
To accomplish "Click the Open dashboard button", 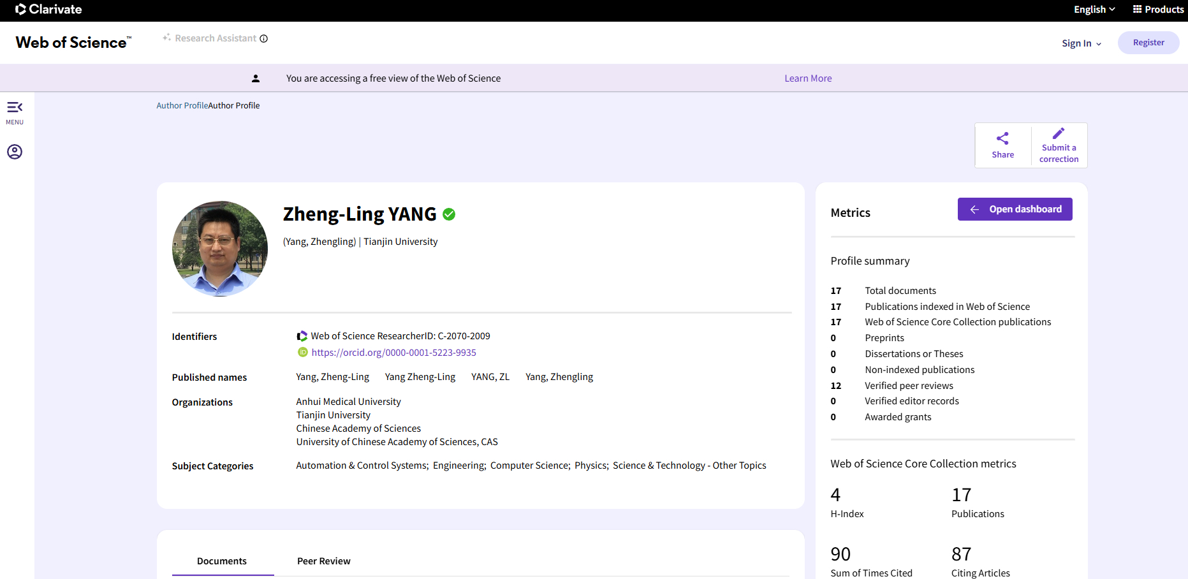I will (1015, 209).
